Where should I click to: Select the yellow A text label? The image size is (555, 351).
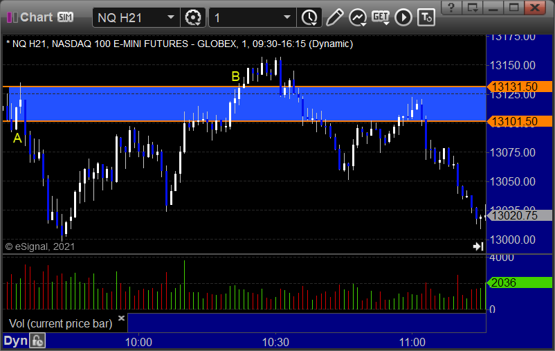[x=17, y=138]
